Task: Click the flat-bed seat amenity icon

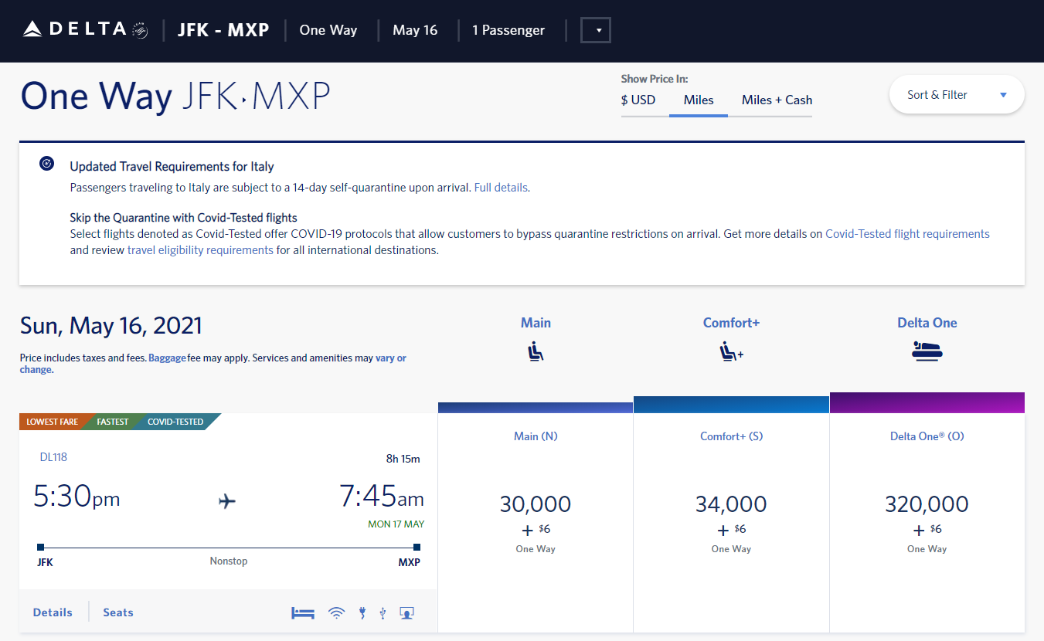Action: coord(302,612)
